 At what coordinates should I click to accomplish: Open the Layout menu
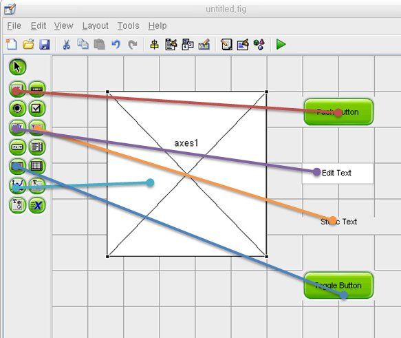(96, 26)
